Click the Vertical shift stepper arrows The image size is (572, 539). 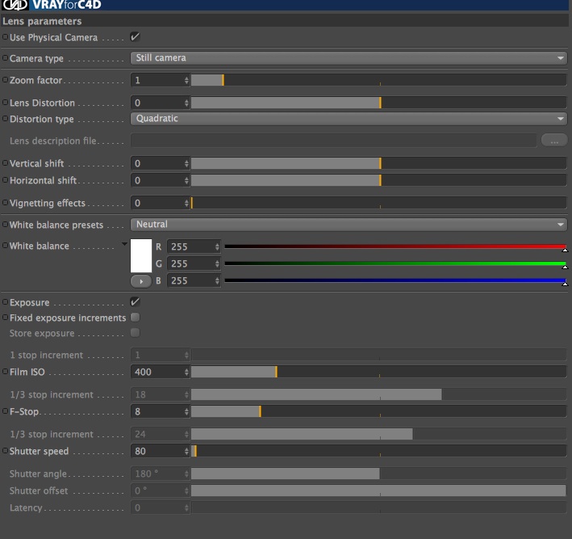(187, 163)
